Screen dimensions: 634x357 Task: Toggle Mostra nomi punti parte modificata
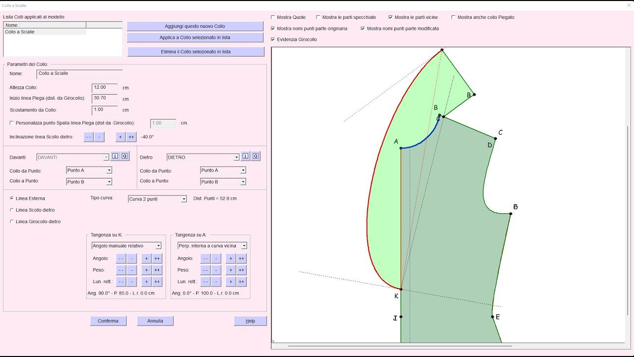pos(363,29)
